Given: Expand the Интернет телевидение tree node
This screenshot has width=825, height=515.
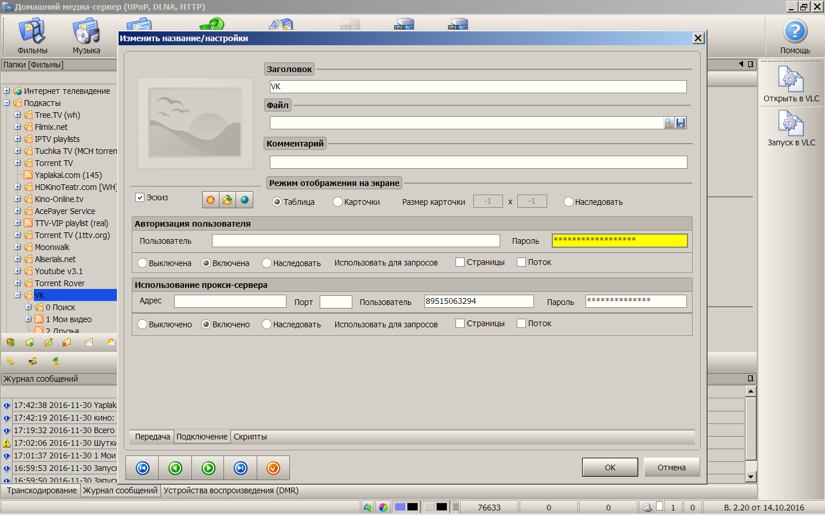Looking at the screenshot, I should click(7, 91).
